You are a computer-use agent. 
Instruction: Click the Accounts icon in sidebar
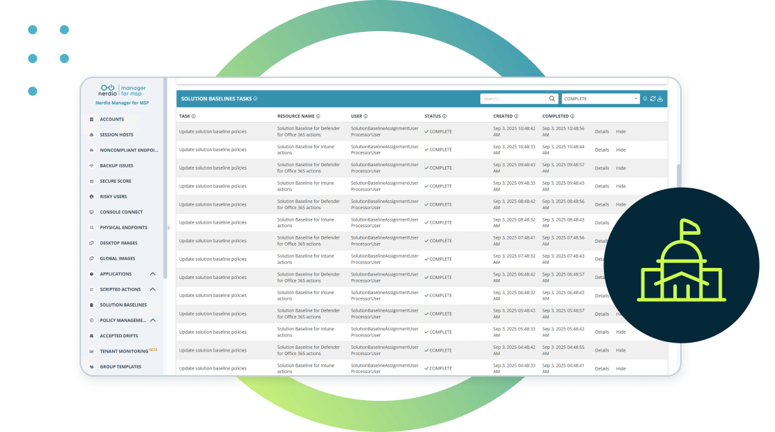click(92, 119)
